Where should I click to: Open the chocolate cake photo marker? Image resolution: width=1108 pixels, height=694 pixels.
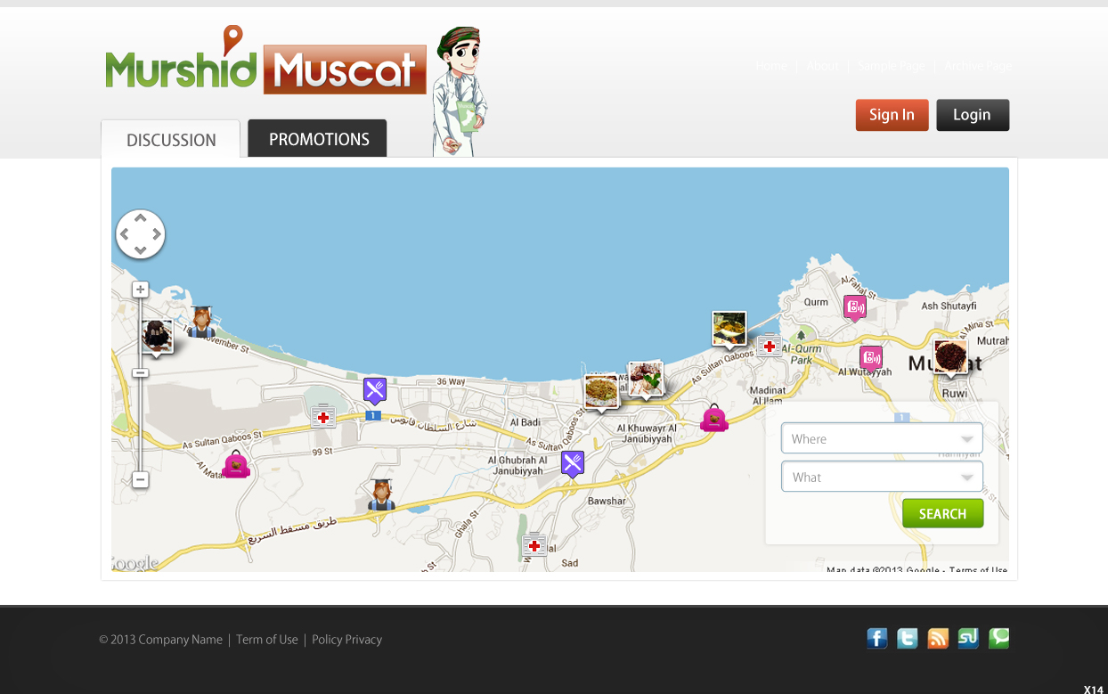[x=158, y=336]
